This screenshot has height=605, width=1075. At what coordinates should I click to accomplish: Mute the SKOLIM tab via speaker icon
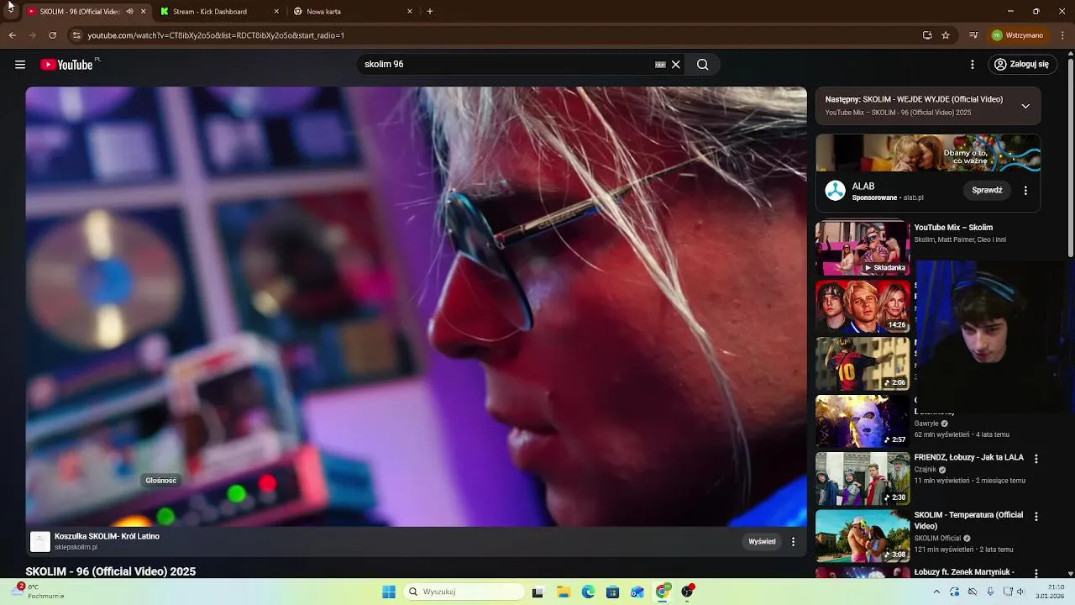(129, 12)
